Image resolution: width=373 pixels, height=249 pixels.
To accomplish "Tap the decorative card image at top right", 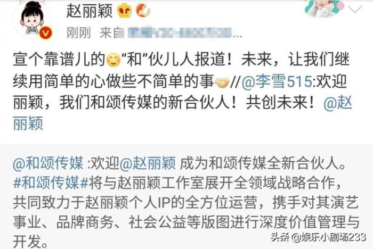I will 324,9.
